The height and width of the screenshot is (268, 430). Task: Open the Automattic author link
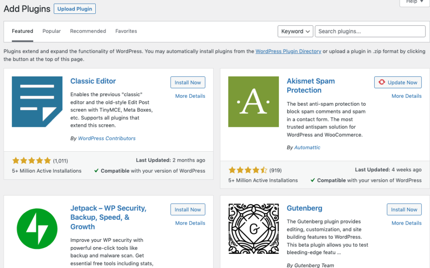(307, 147)
